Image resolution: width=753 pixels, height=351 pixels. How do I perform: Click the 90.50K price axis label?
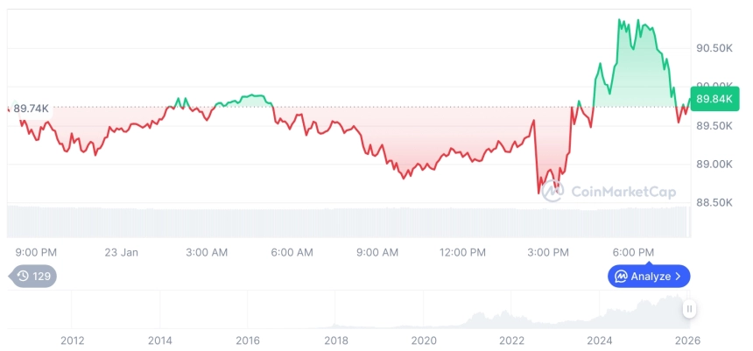[x=714, y=48]
